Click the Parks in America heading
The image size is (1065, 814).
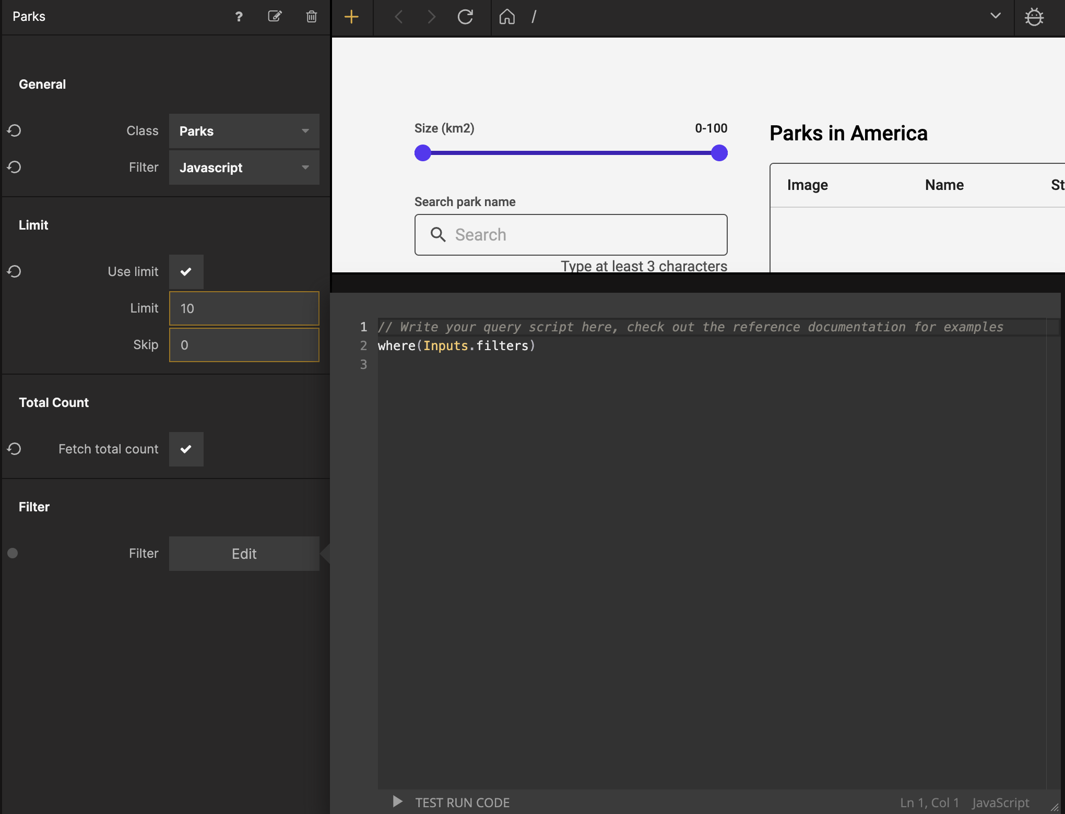point(849,133)
